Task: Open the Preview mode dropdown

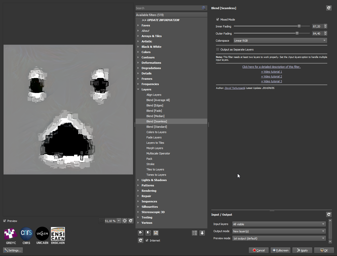Action: (279, 238)
